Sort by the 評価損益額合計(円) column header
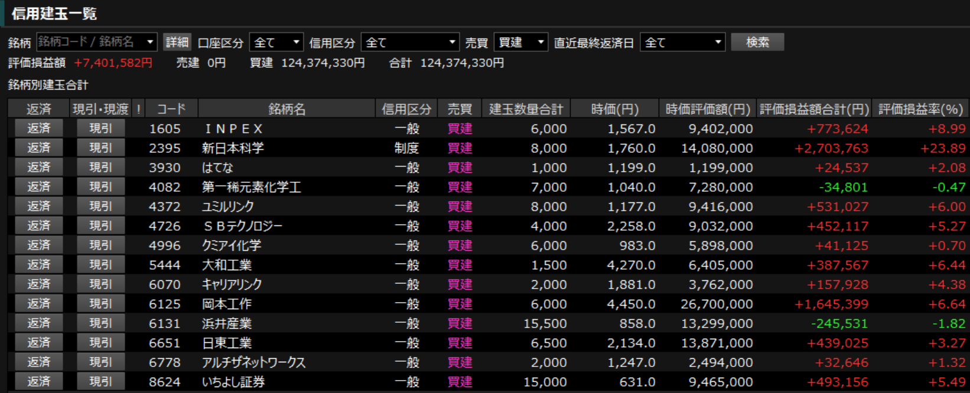Image resolution: width=970 pixels, height=393 pixels. pyautogui.click(x=814, y=109)
